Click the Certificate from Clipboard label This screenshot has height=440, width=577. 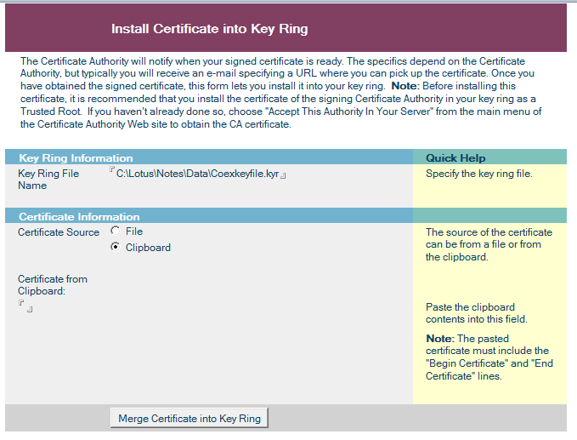[x=53, y=285]
